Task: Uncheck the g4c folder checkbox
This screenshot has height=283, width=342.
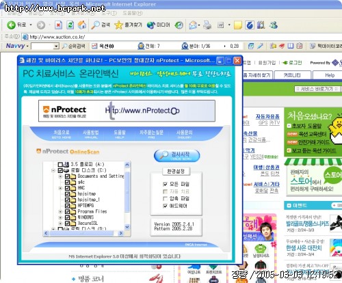Action: 67,182
